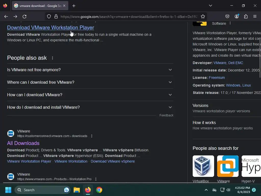Open Download VMware Workstation Player link
This screenshot has width=261, height=196.
point(51,28)
